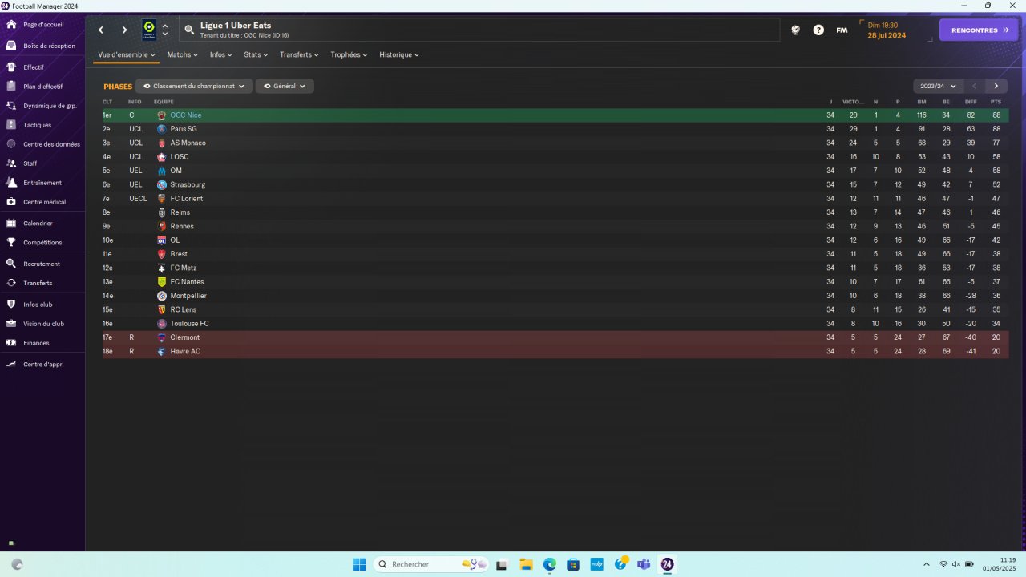
Task: Select the Clermont row name
Action: click(x=185, y=337)
